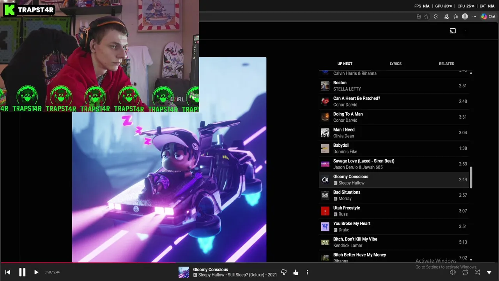
Task: Switch to the Up Next tab
Action: pos(345,64)
